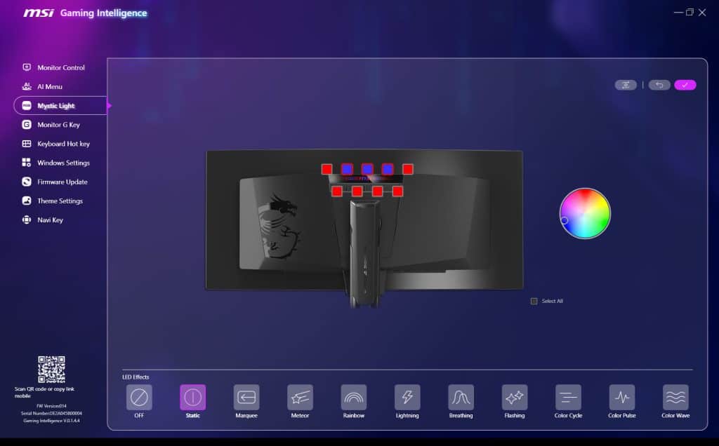Select the Rainbow lighting effect
The image size is (719, 446).
click(x=353, y=398)
